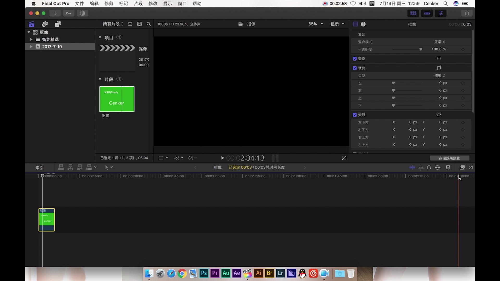Toggle the 变换 (Transform) checkbox

354,58
